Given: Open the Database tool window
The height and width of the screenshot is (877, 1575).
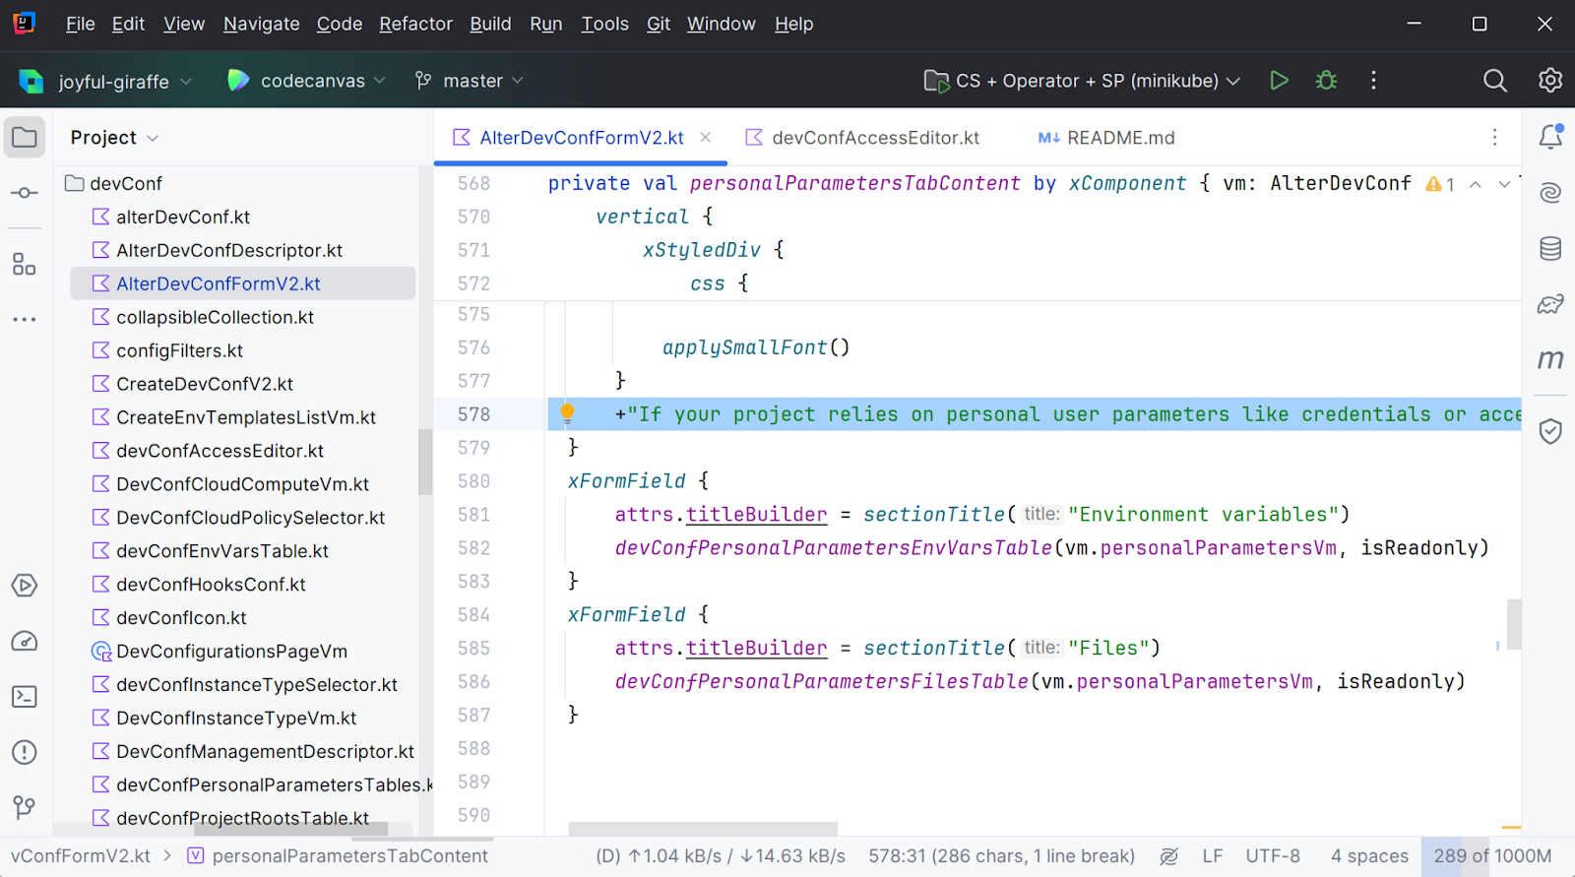Looking at the screenshot, I should (1550, 249).
